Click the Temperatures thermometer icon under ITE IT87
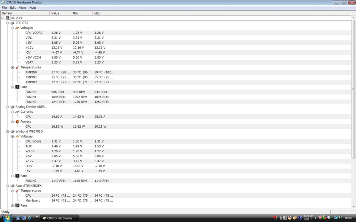The height and width of the screenshot is (222, 356). tap(17, 67)
